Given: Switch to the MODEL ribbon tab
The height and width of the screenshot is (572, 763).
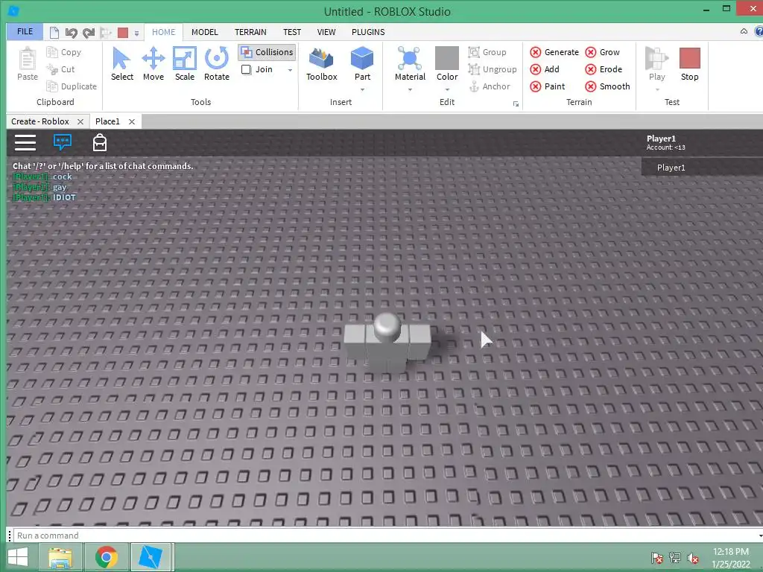Looking at the screenshot, I should (x=204, y=32).
